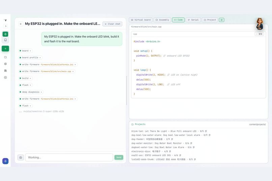
Task: Click the chip icon in left sidebar
Action: click(5, 64)
